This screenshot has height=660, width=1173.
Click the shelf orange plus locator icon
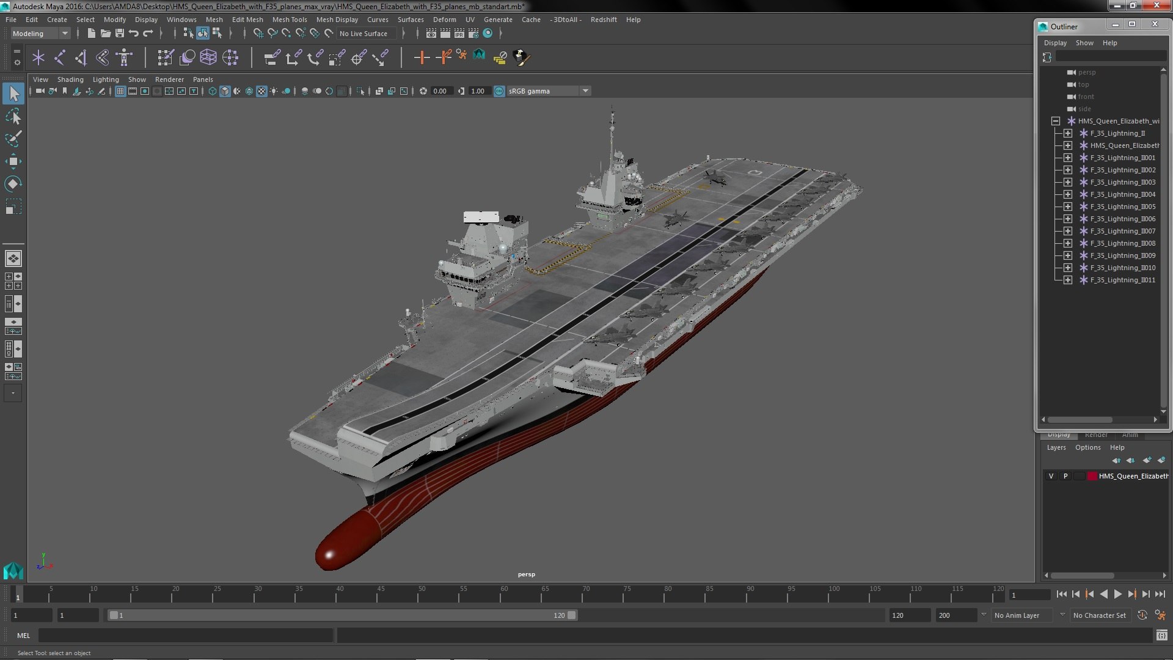point(422,57)
